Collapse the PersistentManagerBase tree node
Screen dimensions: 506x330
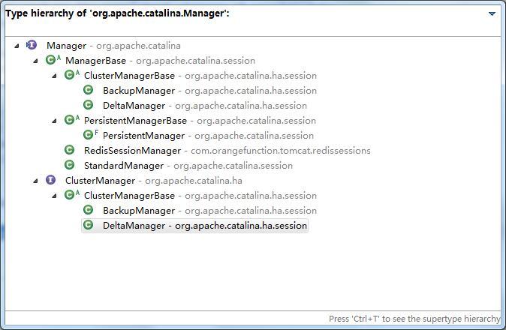(x=55, y=121)
